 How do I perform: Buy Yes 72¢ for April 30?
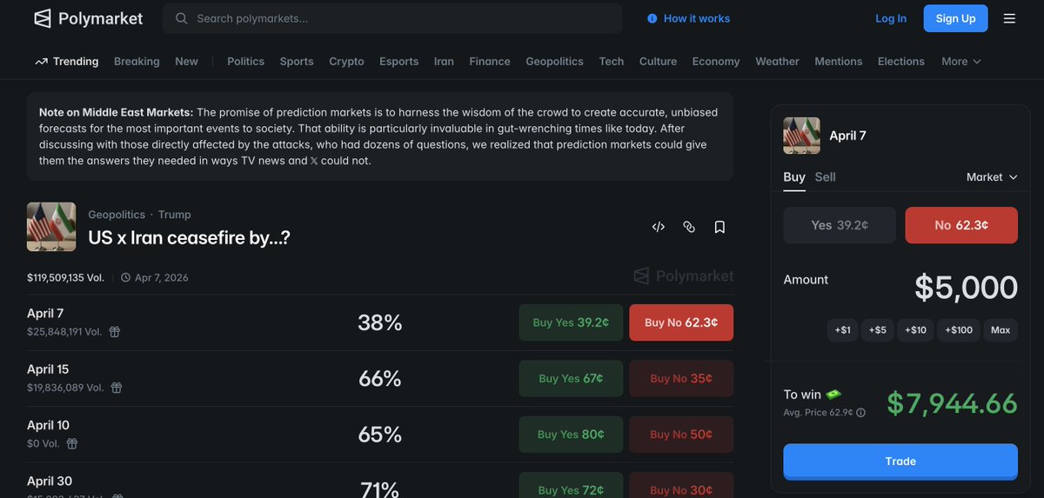tap(571, 486)
